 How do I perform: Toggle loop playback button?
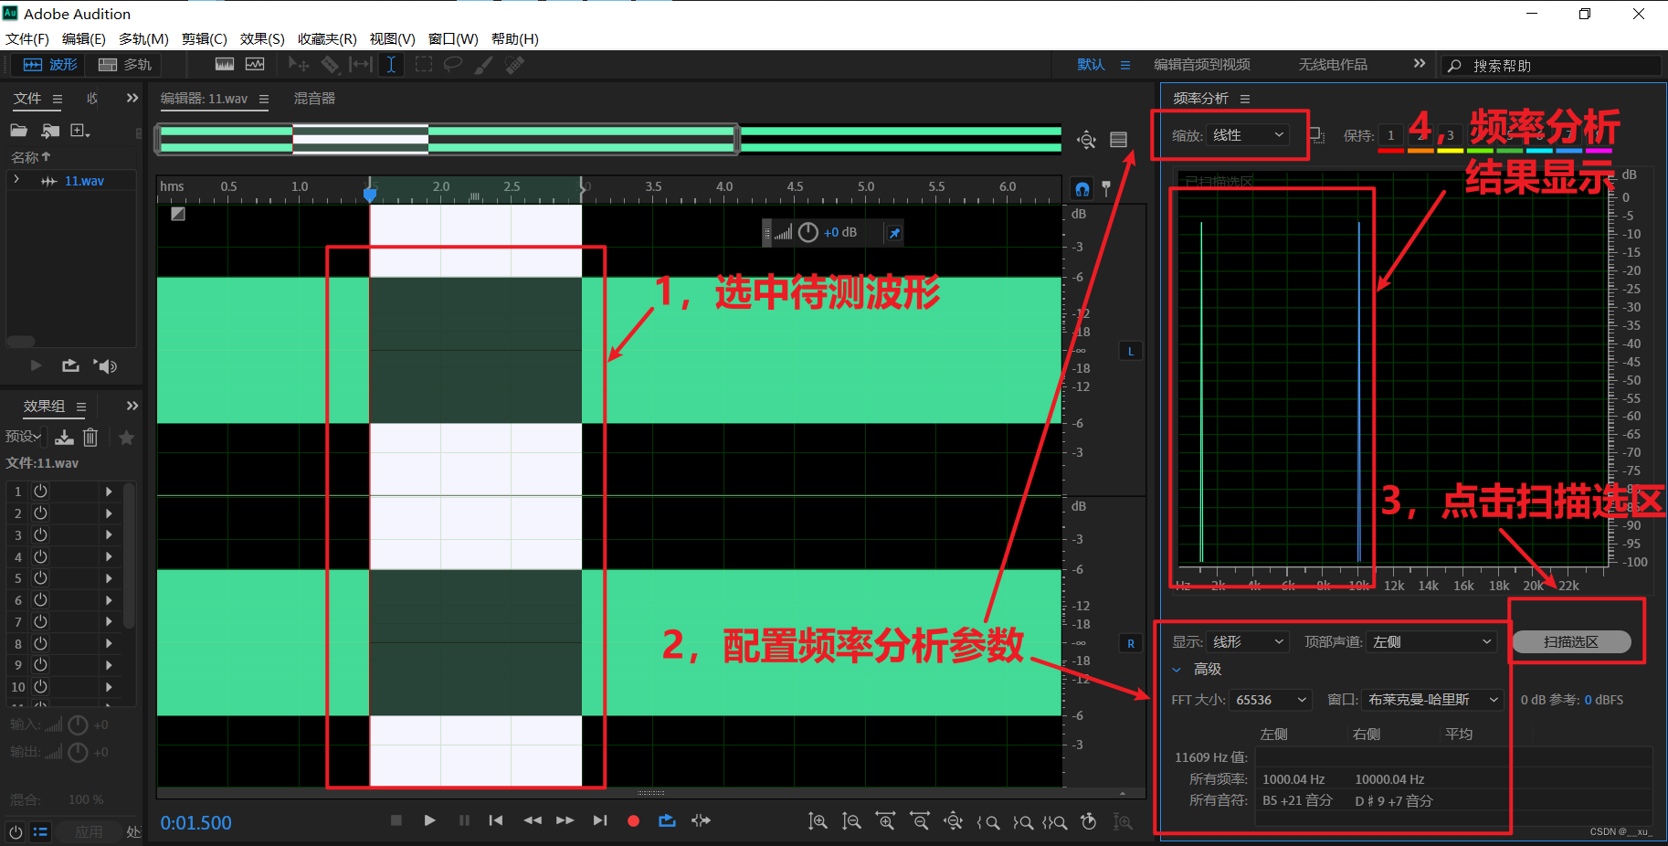pos(667,820)
